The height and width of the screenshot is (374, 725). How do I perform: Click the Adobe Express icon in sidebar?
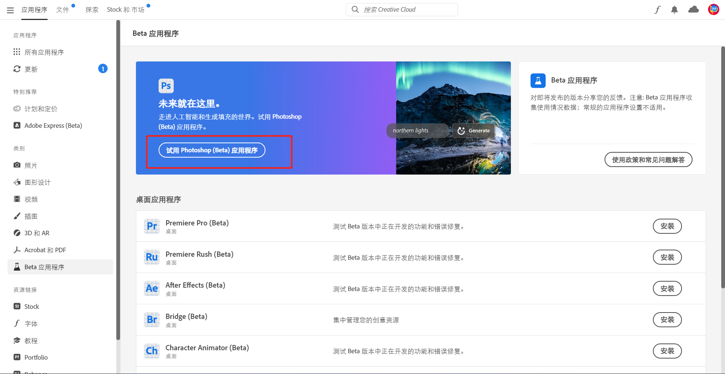point(17,125)
